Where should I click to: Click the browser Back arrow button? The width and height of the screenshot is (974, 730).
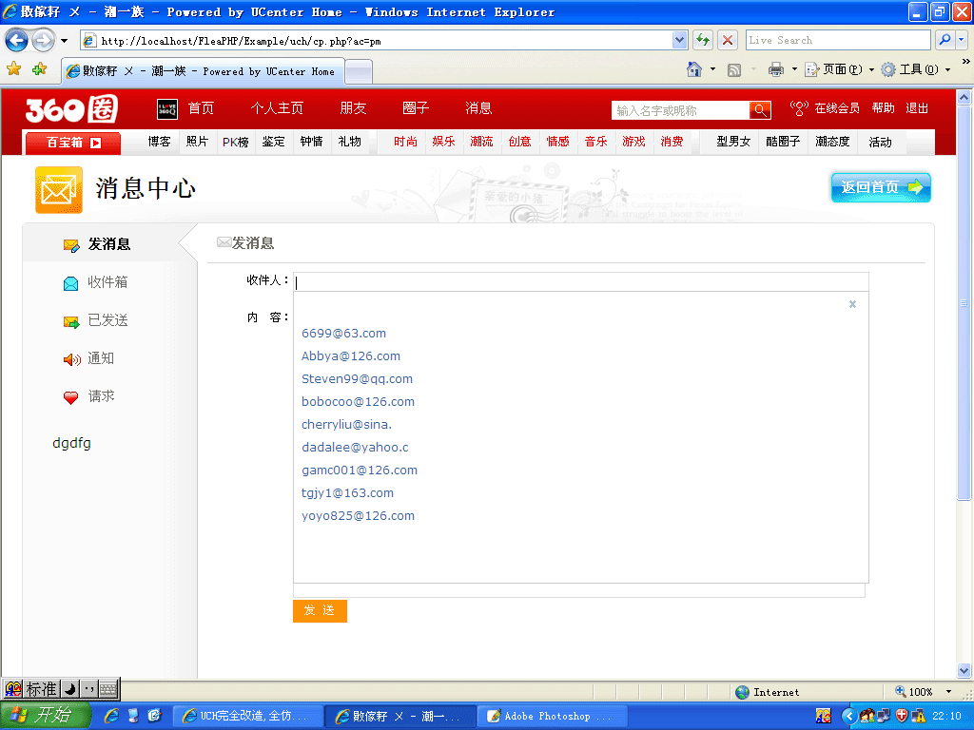(17, 41)
